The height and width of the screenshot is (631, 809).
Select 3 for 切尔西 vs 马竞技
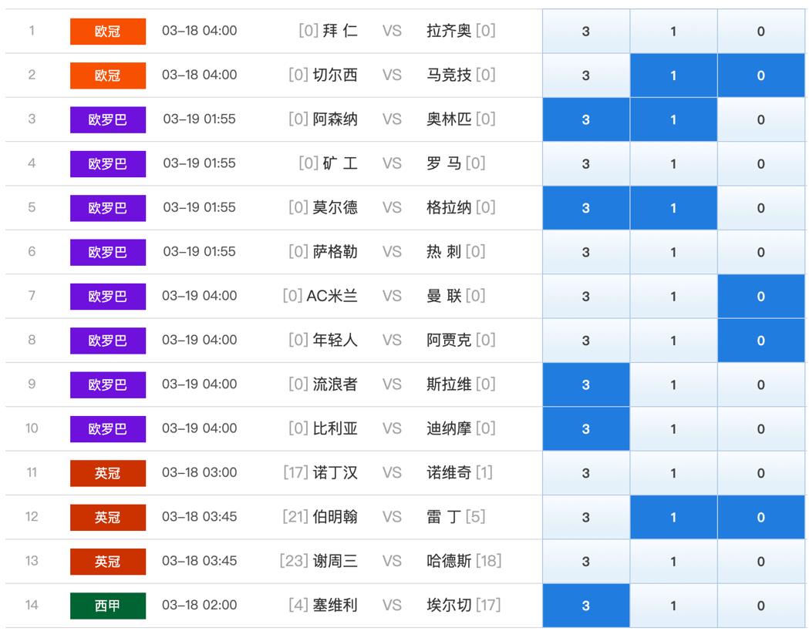click(x=585, y=76)
